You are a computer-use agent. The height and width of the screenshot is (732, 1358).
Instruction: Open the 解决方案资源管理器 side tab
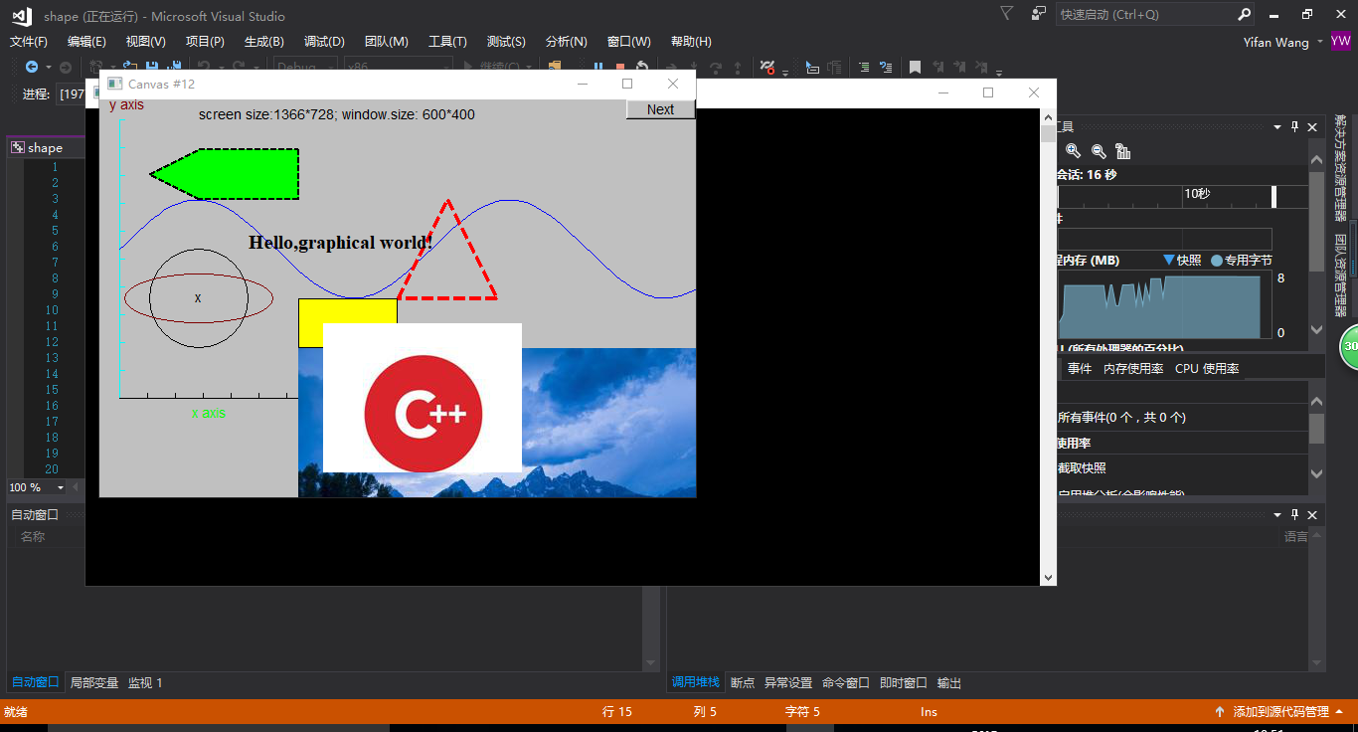point(1340,166)
